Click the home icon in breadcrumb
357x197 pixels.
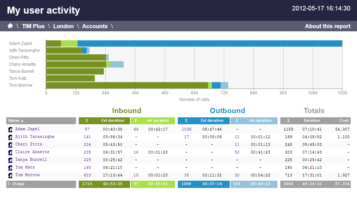point(10,26)
